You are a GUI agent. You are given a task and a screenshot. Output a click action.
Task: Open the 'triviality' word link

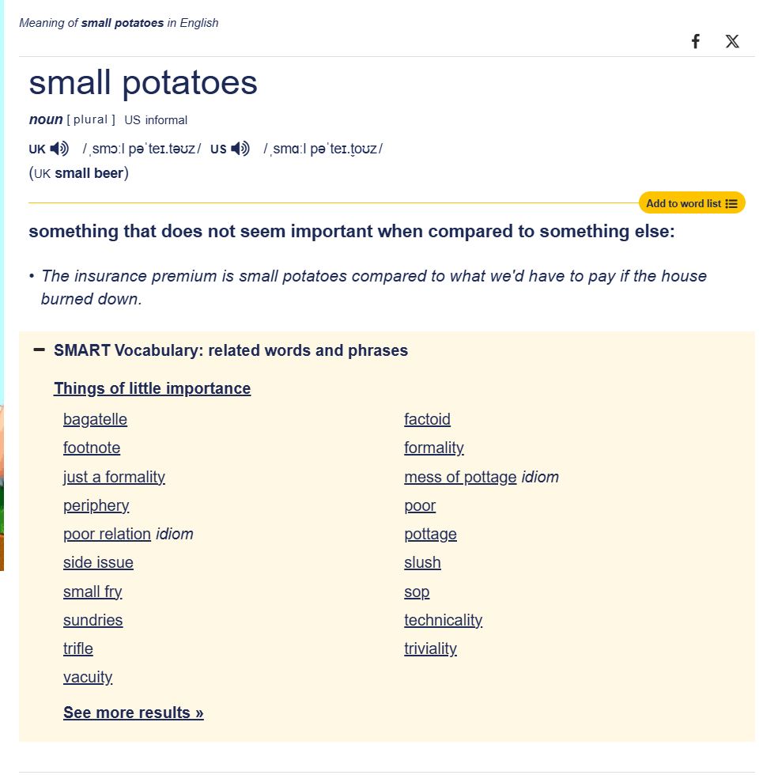[430, 648]
